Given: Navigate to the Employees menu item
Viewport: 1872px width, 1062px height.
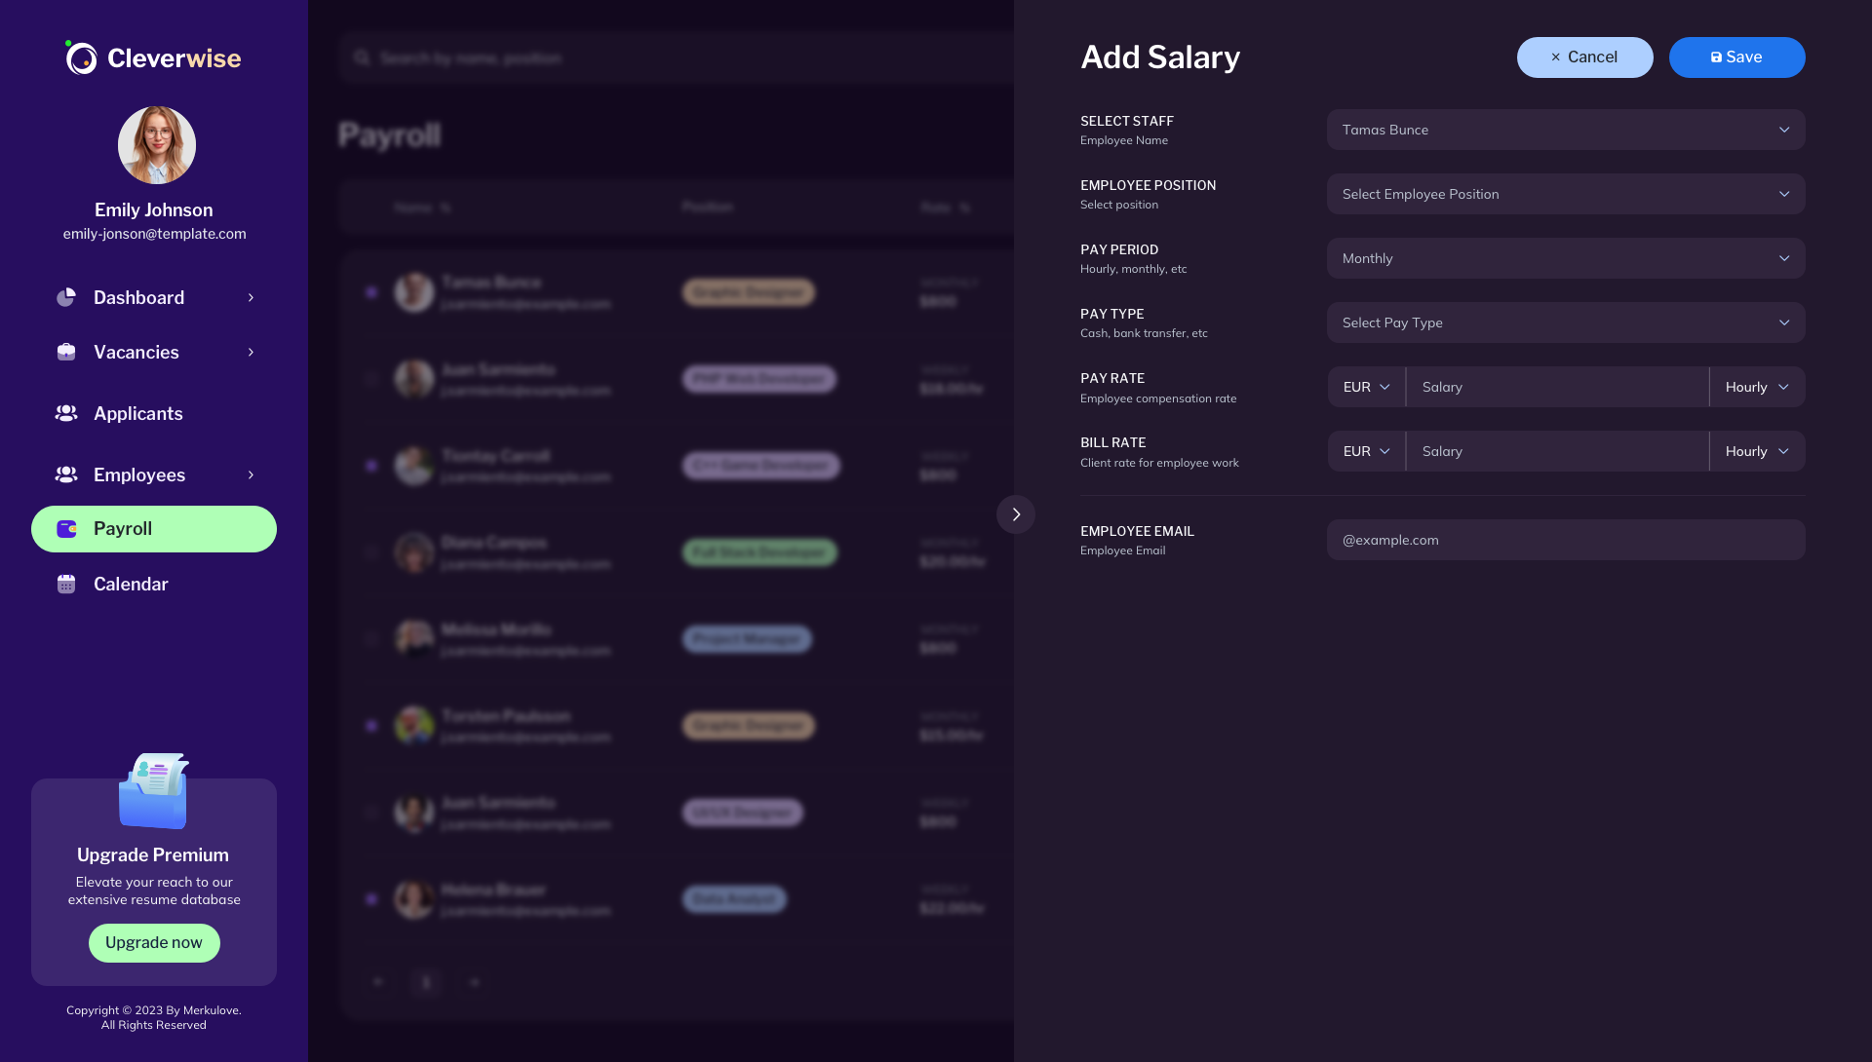Looking at the screenshot, I should [x=139, y=474].
